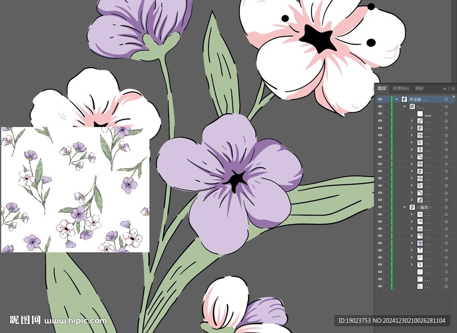Select the <编组> row label

pos(424,207)
